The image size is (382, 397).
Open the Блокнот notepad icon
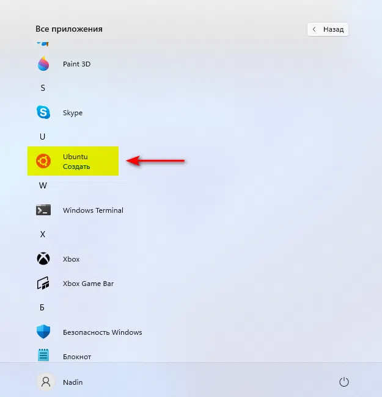43,355
